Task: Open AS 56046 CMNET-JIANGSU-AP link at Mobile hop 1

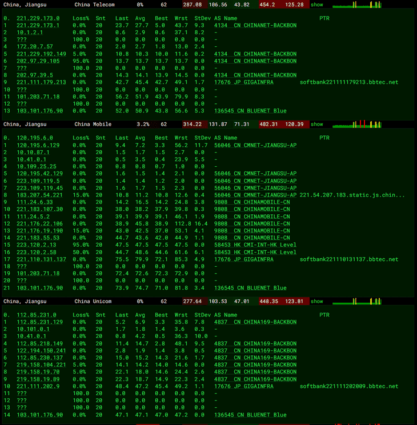Action: [x=255, y=145]
